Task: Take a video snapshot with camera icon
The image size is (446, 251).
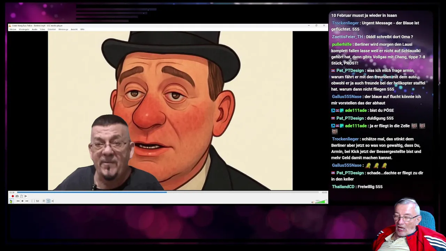Action: 17,196
